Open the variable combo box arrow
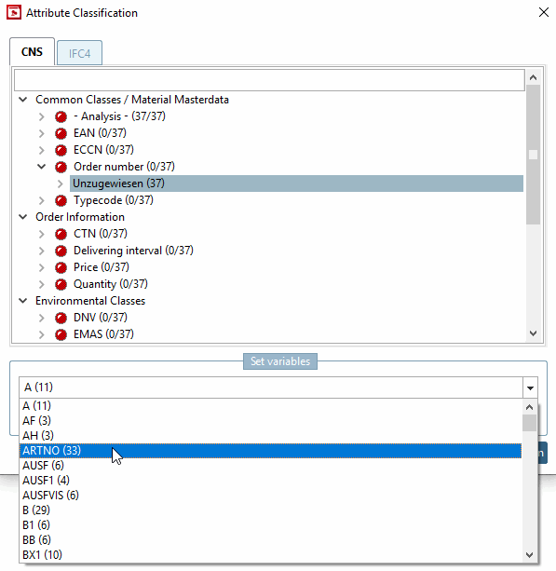556x571 pixels. tap(530, 387)
